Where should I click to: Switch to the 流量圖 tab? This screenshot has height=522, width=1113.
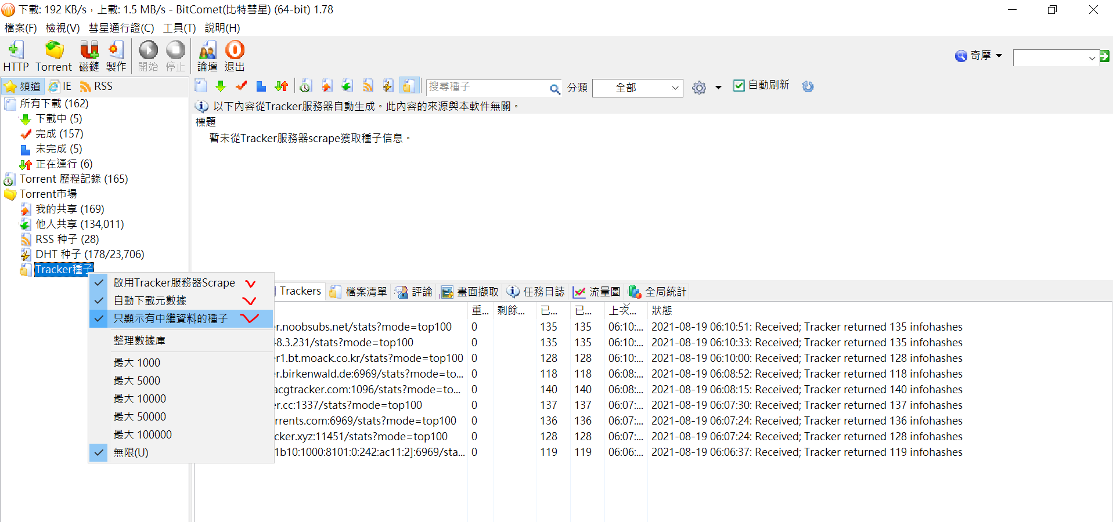(x=597, y=292)
